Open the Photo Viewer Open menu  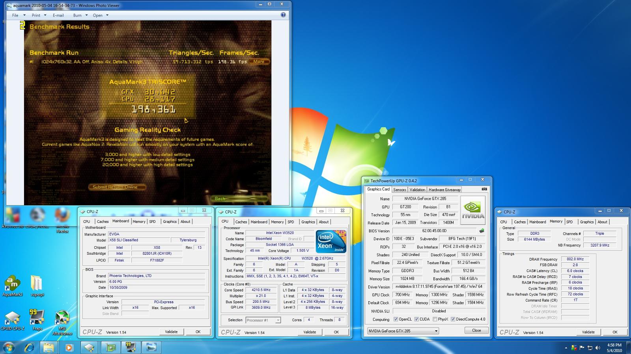(101, 15)
